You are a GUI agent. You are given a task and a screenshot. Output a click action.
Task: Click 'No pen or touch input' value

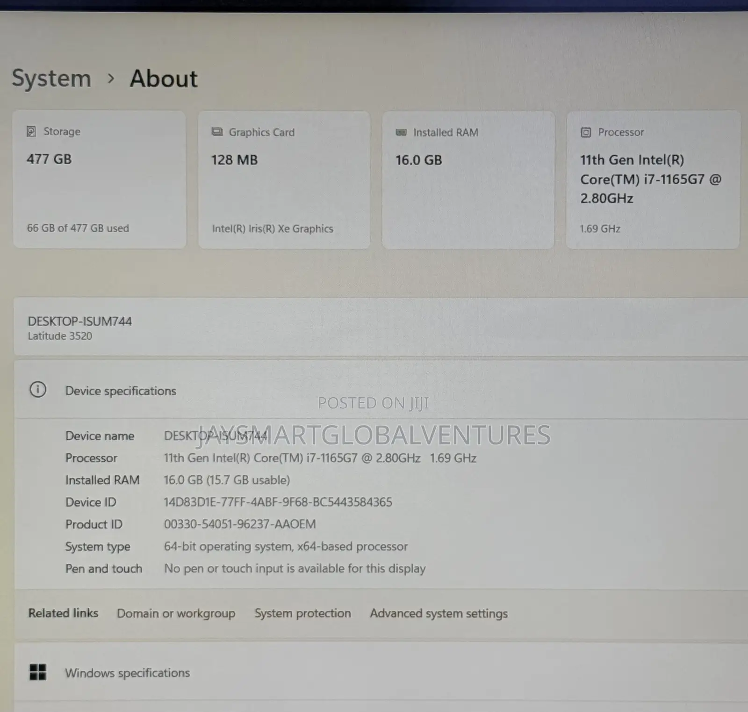(295, 568)
